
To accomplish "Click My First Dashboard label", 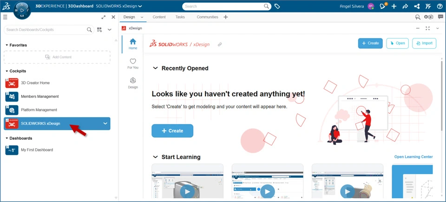I will 37,150.
